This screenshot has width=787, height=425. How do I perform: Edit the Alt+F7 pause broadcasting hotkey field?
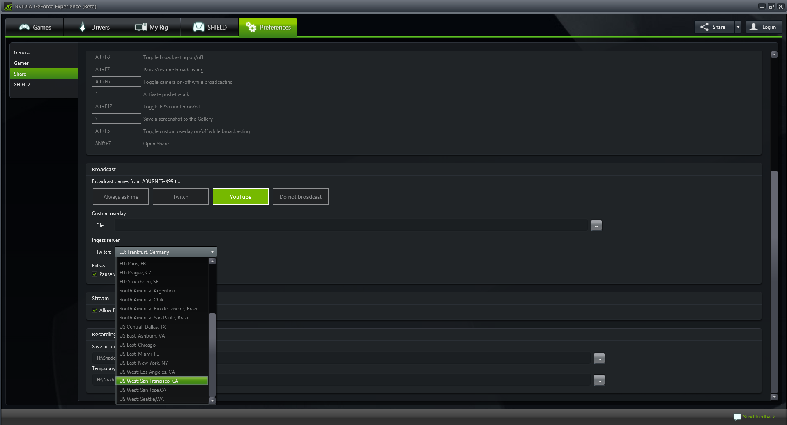(x=117, y=69)
